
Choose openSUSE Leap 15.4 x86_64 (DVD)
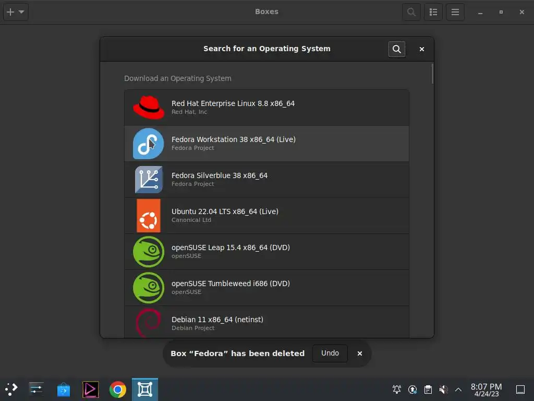[x=266, y=252]
